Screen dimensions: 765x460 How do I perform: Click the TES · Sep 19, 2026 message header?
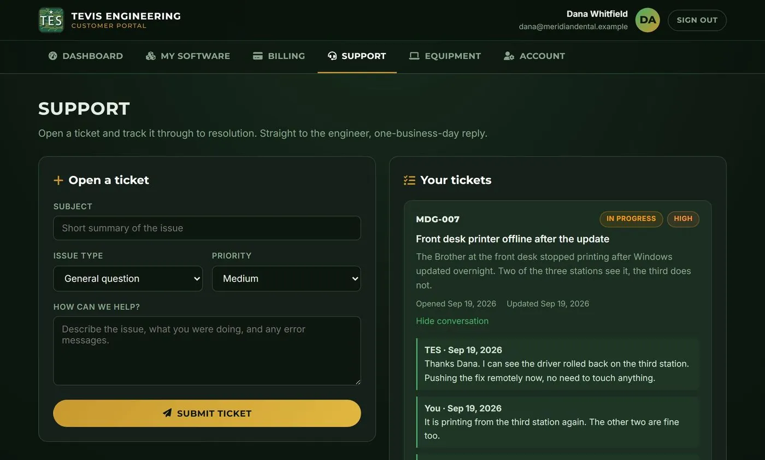(x=463, y=350)
